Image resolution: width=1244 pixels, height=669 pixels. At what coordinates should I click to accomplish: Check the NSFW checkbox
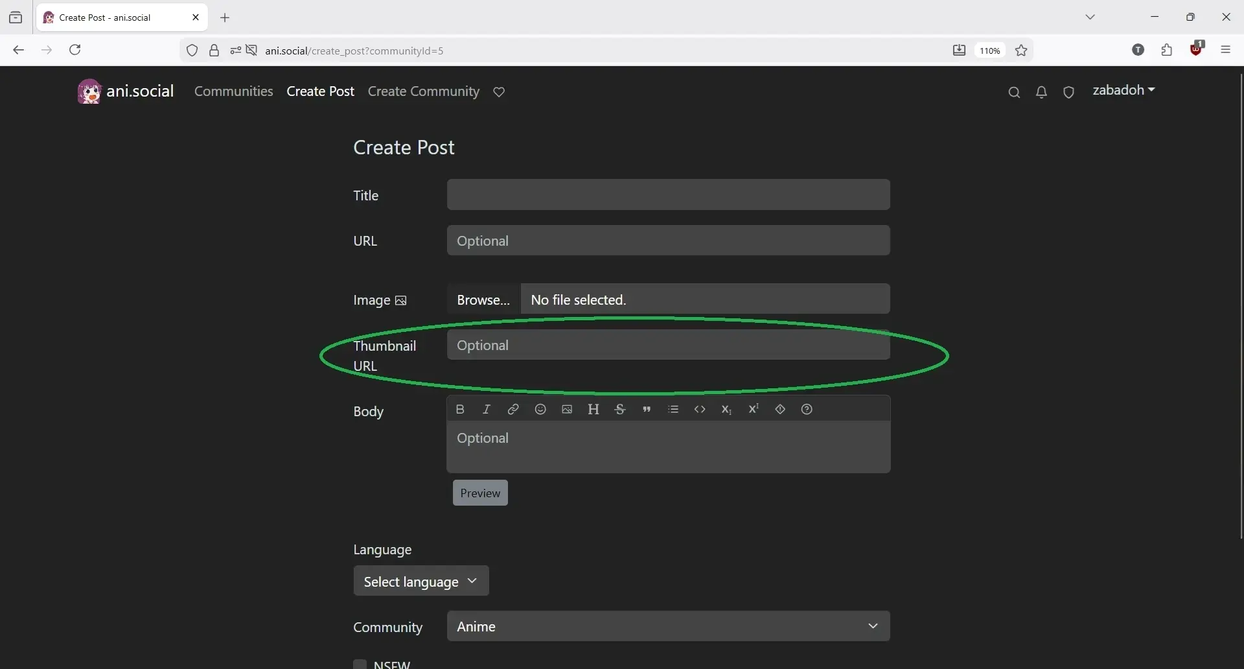point(360,664)
